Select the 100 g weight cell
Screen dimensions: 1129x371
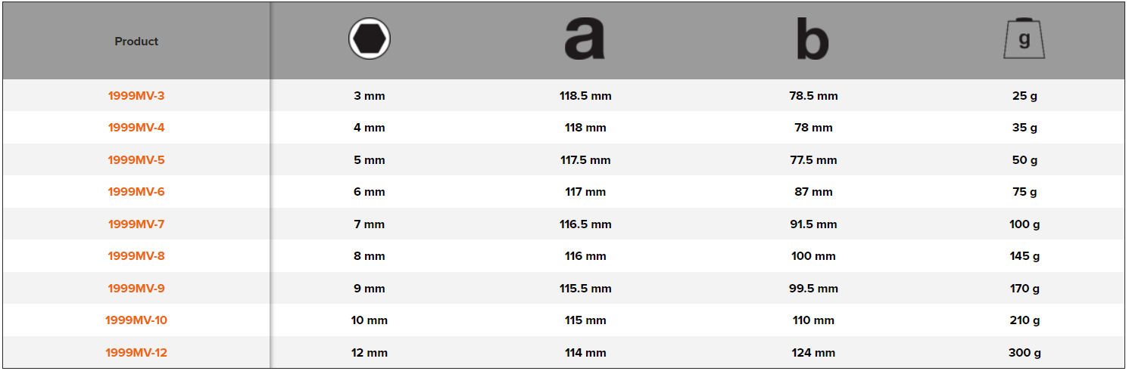coord(1024,224)
